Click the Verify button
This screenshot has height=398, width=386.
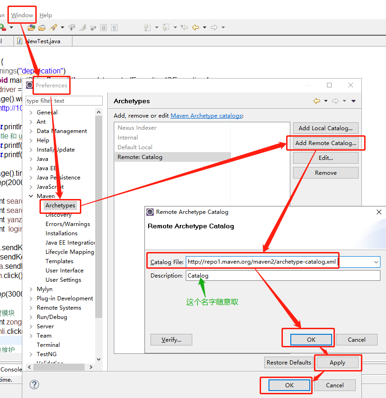pyautogui.click(x=171, y=340)
